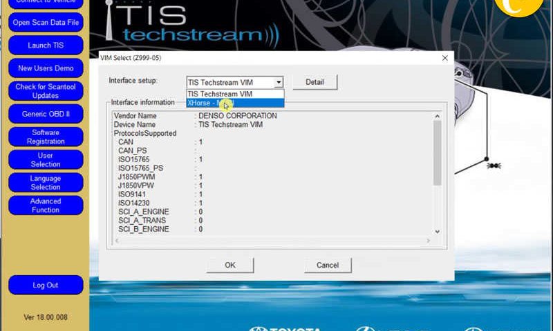Click the horizontal scrollbar right arrow
The width and height of the screenshot is (553, 331).
coord(428,241)
